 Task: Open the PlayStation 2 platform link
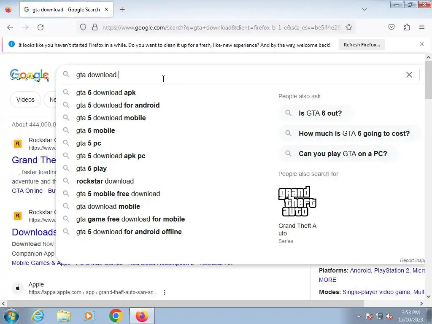click(x=391, y=270)
